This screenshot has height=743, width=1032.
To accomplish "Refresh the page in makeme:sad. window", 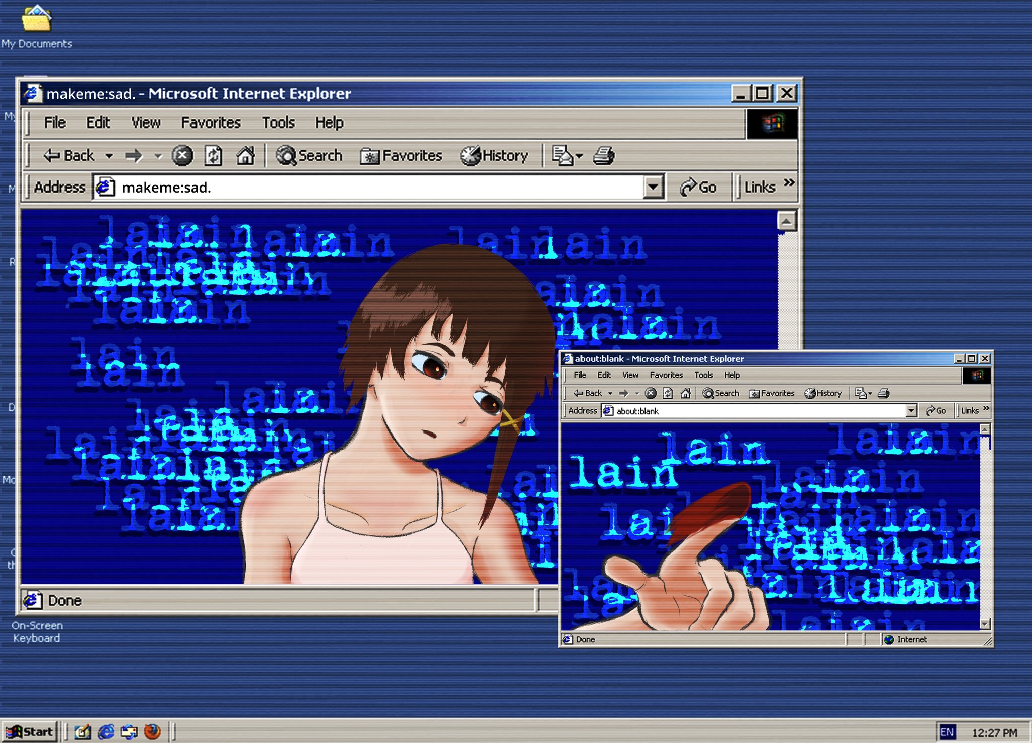I will [x=213, y=156].
